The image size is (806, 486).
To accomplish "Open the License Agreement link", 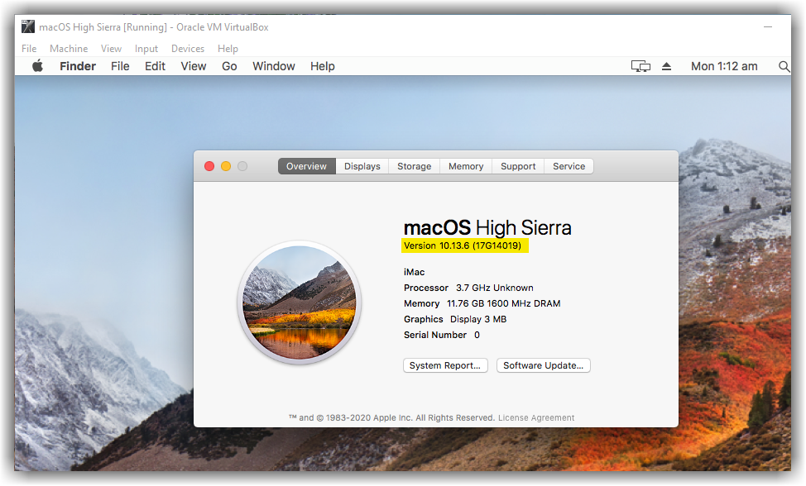I will point(536,417).
